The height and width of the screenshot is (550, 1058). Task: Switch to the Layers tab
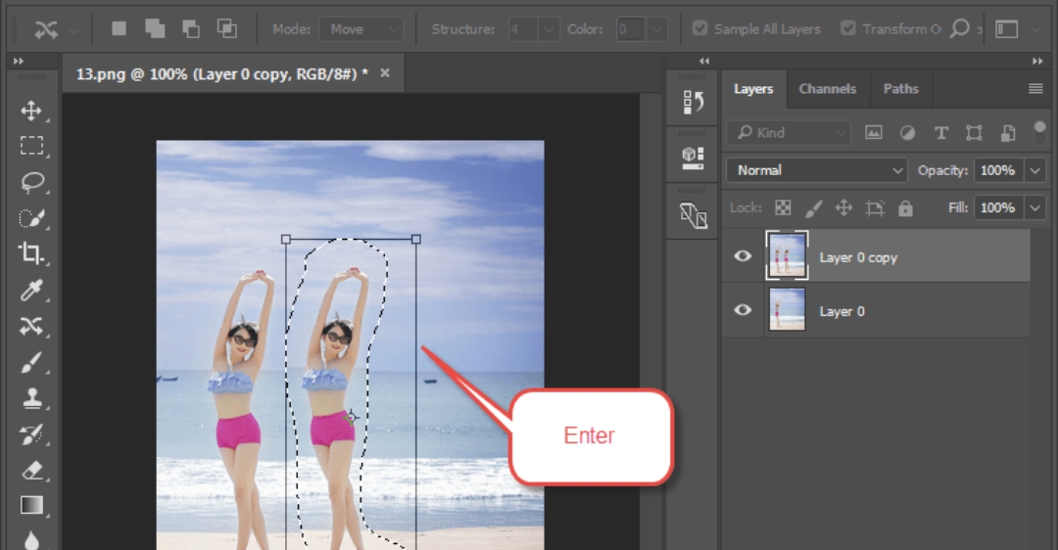(753, 89)
